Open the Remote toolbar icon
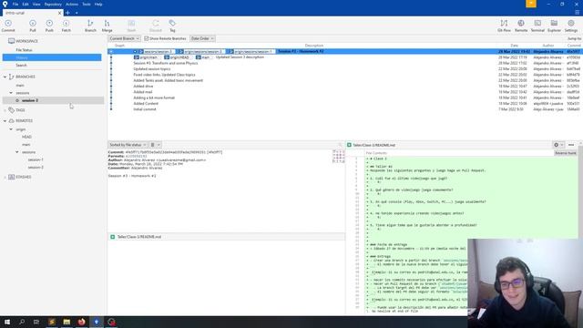 (521, 26)
